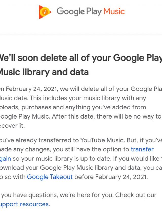Open the Google Takeout link
The image size is (162, 216).
(x=50, y=176)
